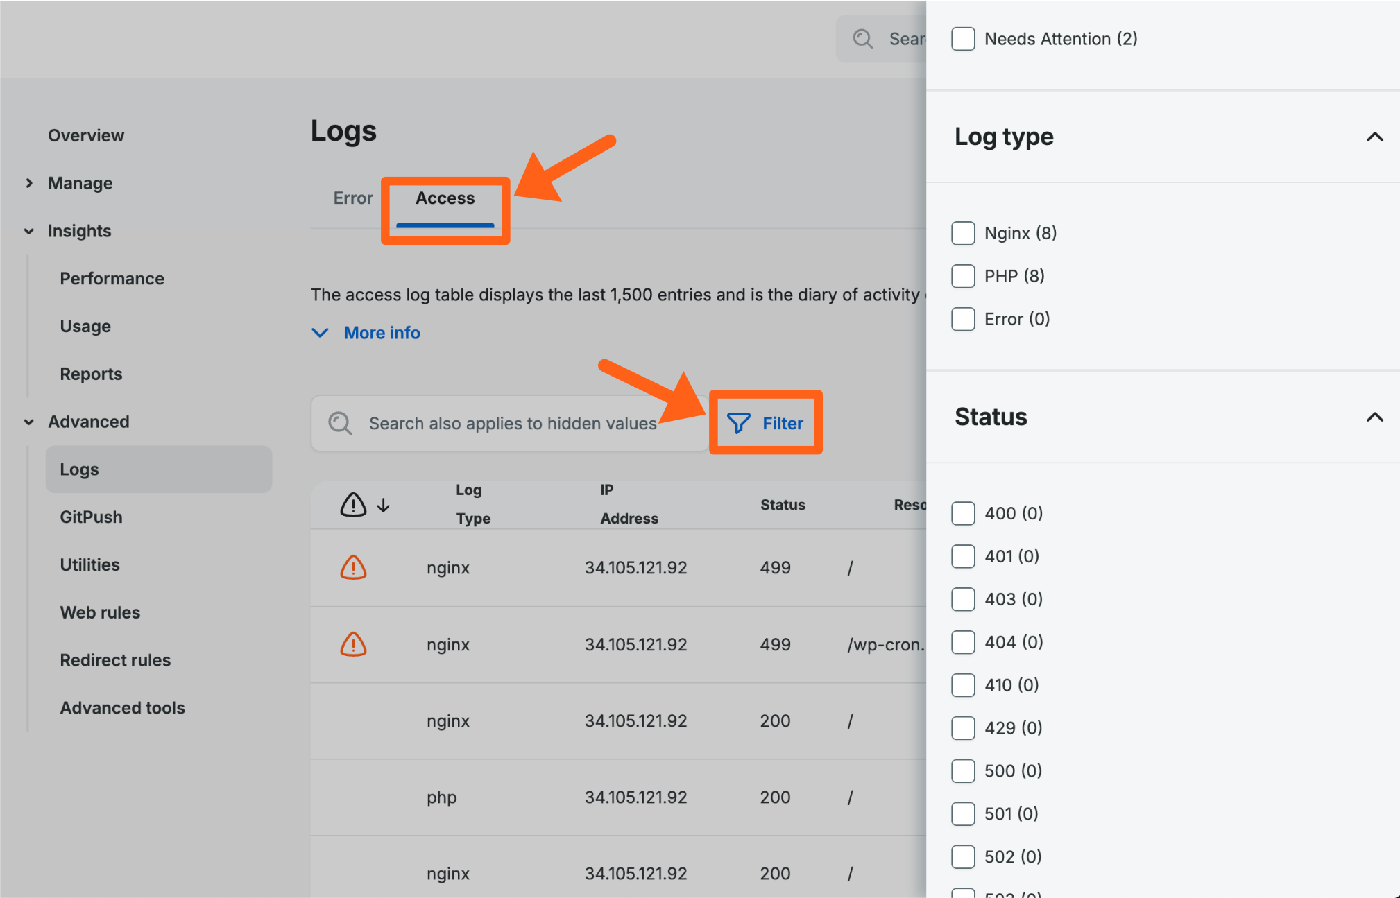Click the top header search magnifier icon

click(x=862, y=39)
